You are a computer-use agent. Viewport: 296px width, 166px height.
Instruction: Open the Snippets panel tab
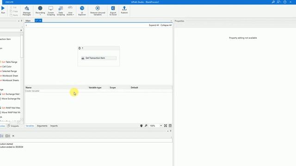13,126
